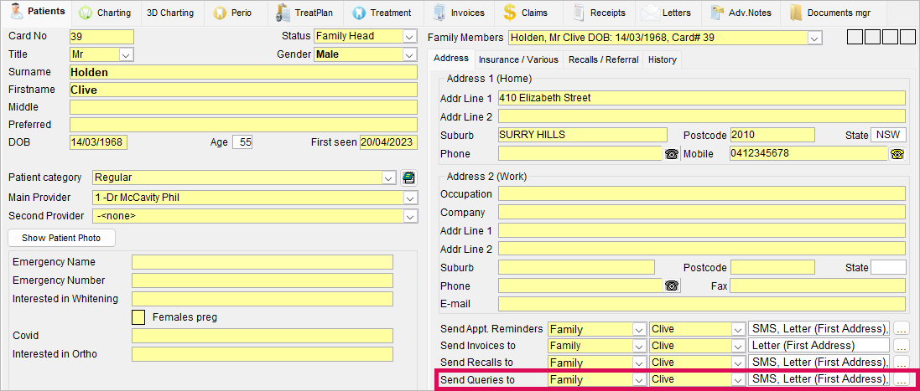920x391 pixels.
Task: Click the first square box top right
Action: [x=855, y=38]
